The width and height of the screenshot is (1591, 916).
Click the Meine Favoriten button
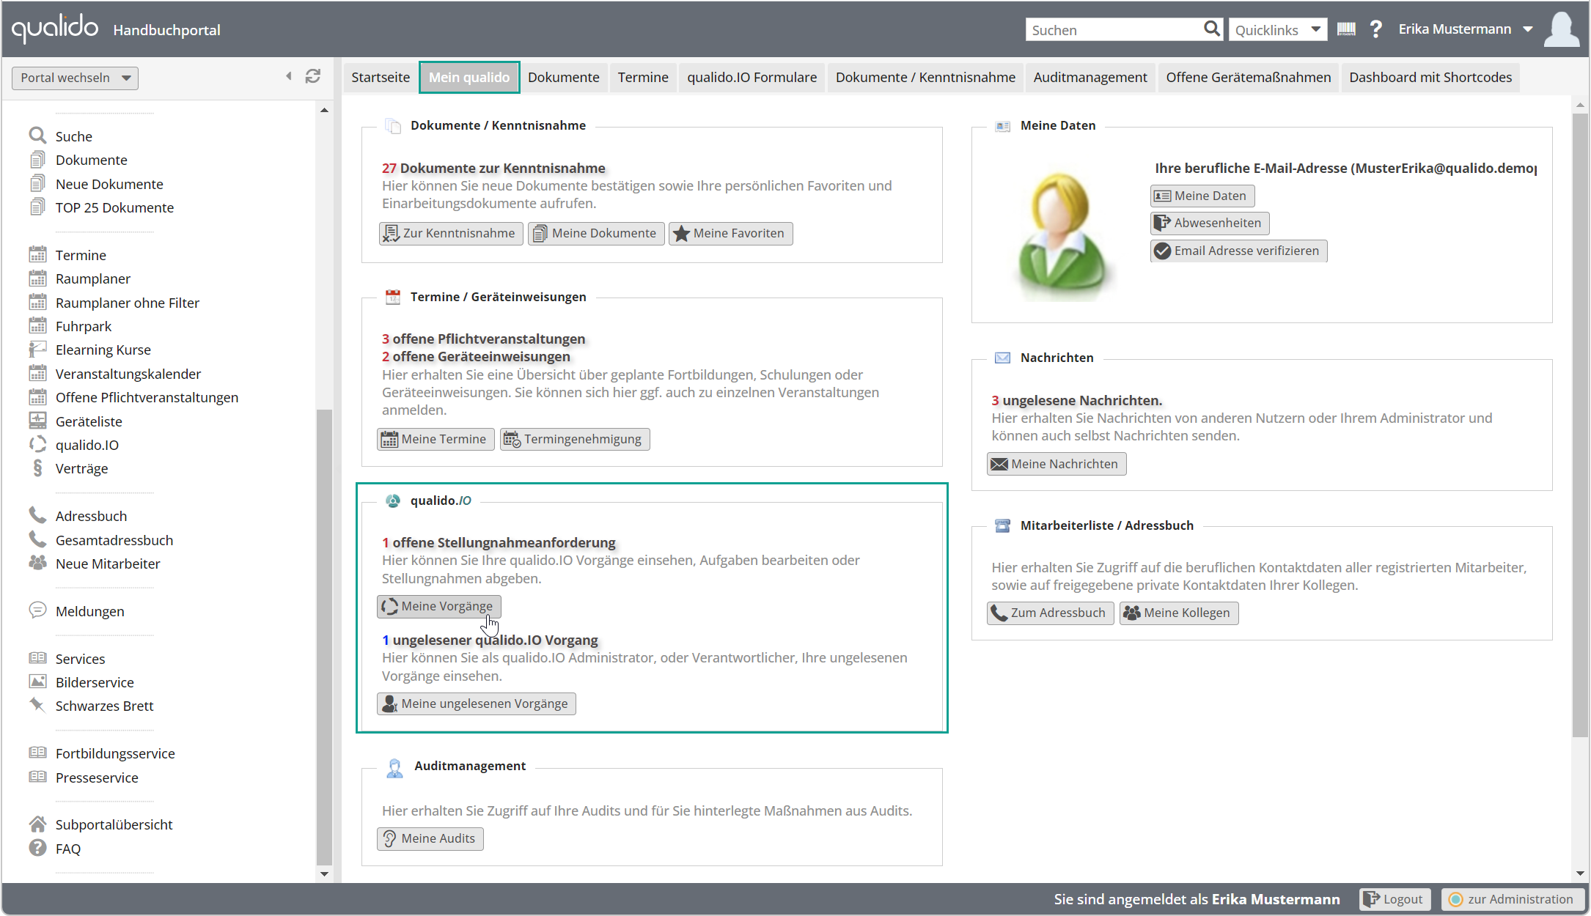(x=730, y=233)
